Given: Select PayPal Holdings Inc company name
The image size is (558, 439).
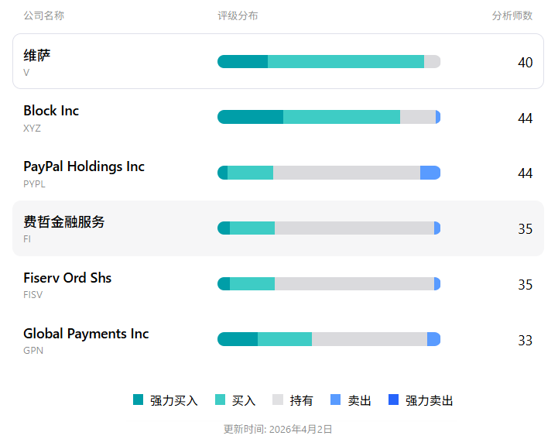Looking at the screenshot, I should (84, 166).
